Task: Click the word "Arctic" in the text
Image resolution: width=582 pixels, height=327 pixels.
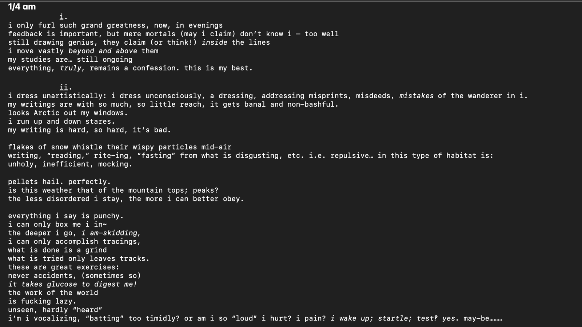Action: pyautogui.click(x=46, y=113)
